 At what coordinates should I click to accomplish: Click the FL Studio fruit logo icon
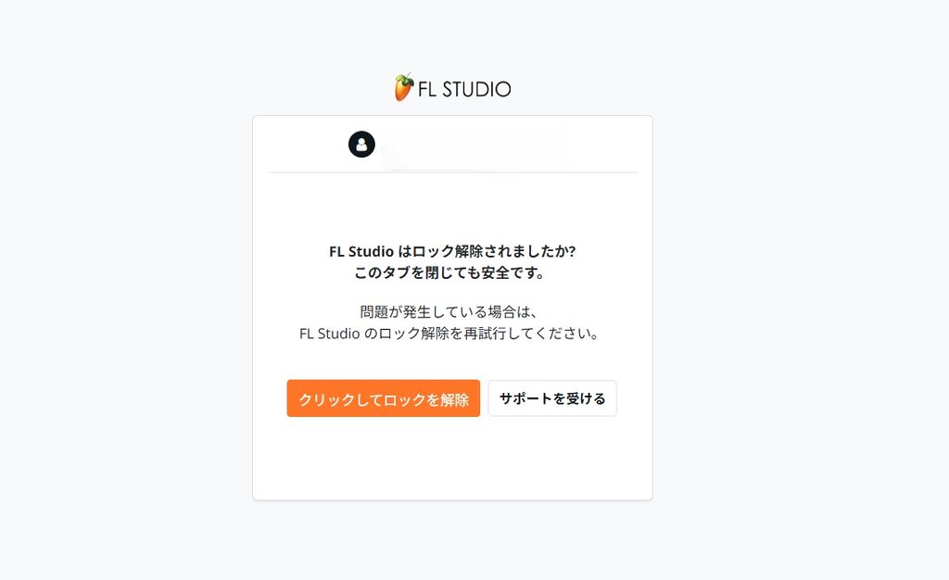pos(404,87)
